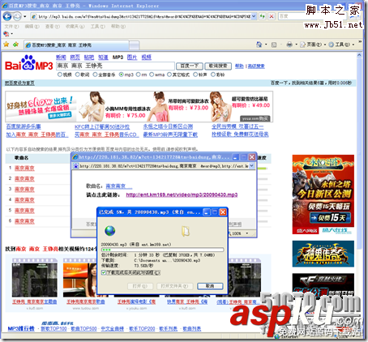Open the 查看 menu
This screenshot has width=368, height=342.
53,27
